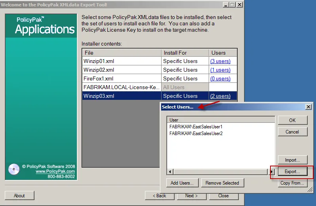Screen dimensions: 316x206
Task: Minimize the PolicyPak Export Tool window
Action: (226, 5)
